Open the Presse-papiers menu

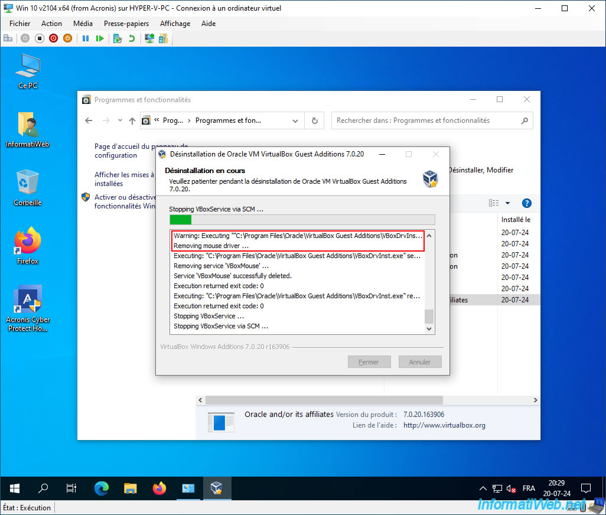coord(126,24)
